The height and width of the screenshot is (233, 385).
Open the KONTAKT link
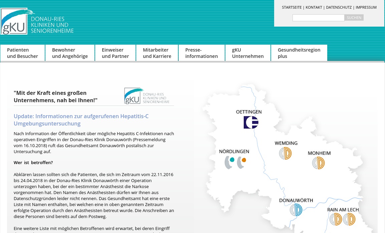(314, 7)
